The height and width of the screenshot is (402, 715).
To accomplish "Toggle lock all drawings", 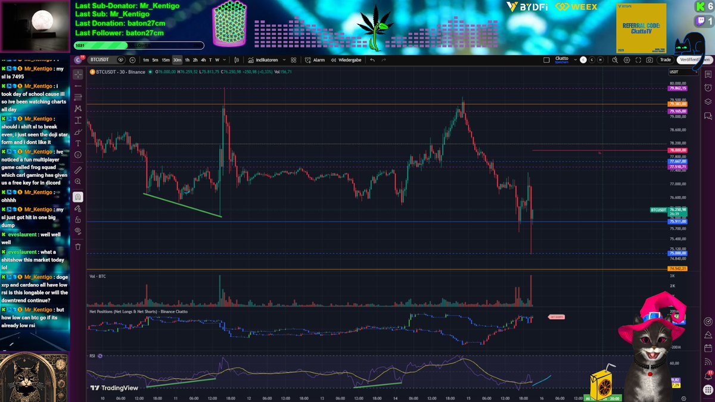I will tap(78, 220).
